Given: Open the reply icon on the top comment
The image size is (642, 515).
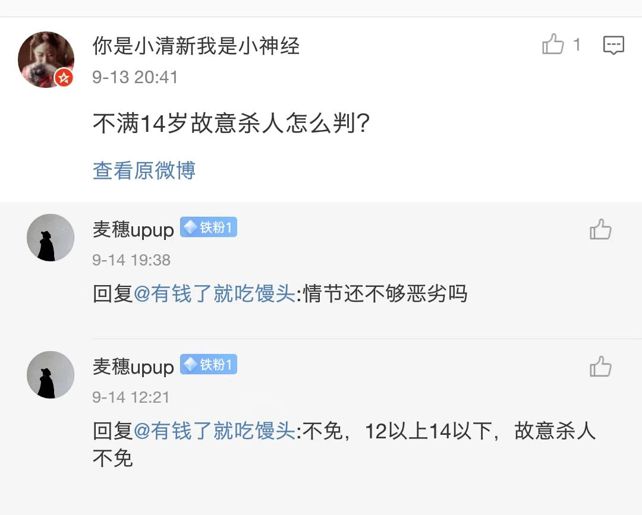Looking at the screenshot, I should [613, 45].
